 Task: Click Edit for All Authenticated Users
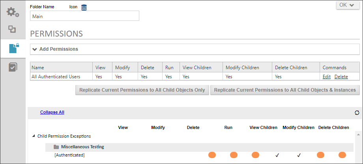point(327,77)
